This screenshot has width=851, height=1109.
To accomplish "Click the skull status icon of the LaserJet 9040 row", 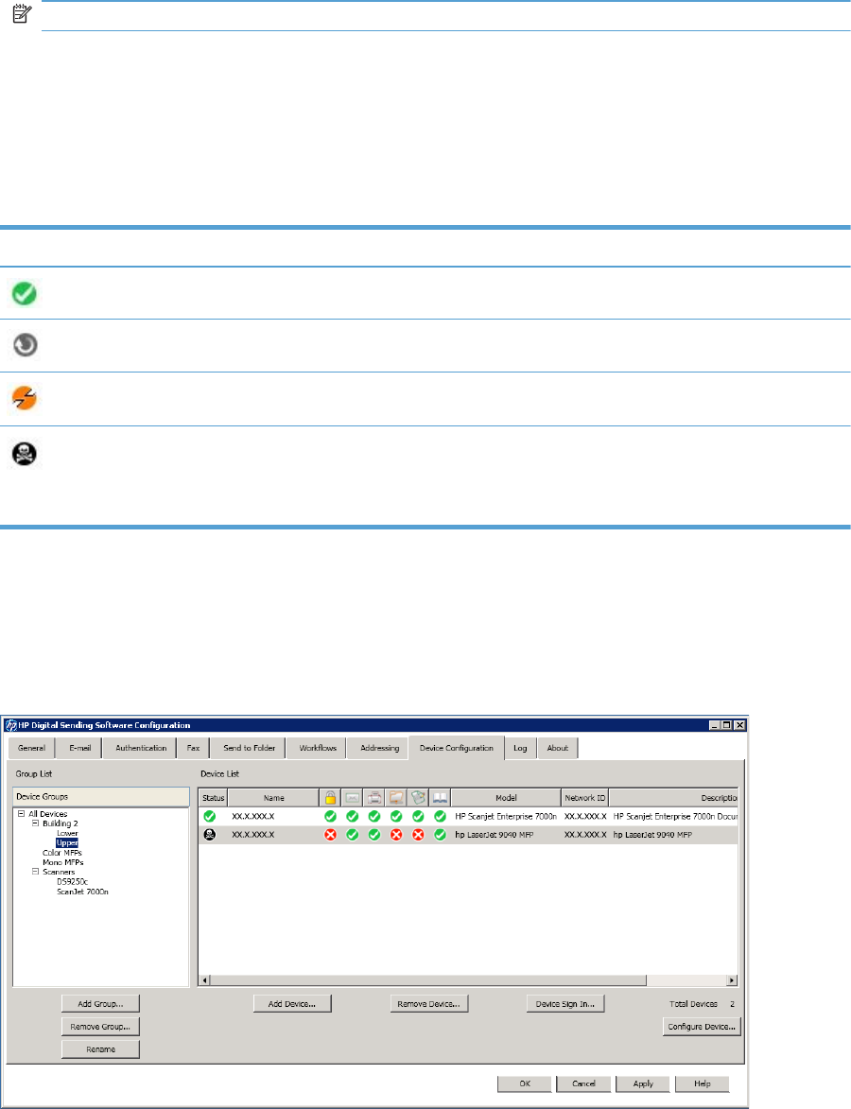I will pos(209,835).
